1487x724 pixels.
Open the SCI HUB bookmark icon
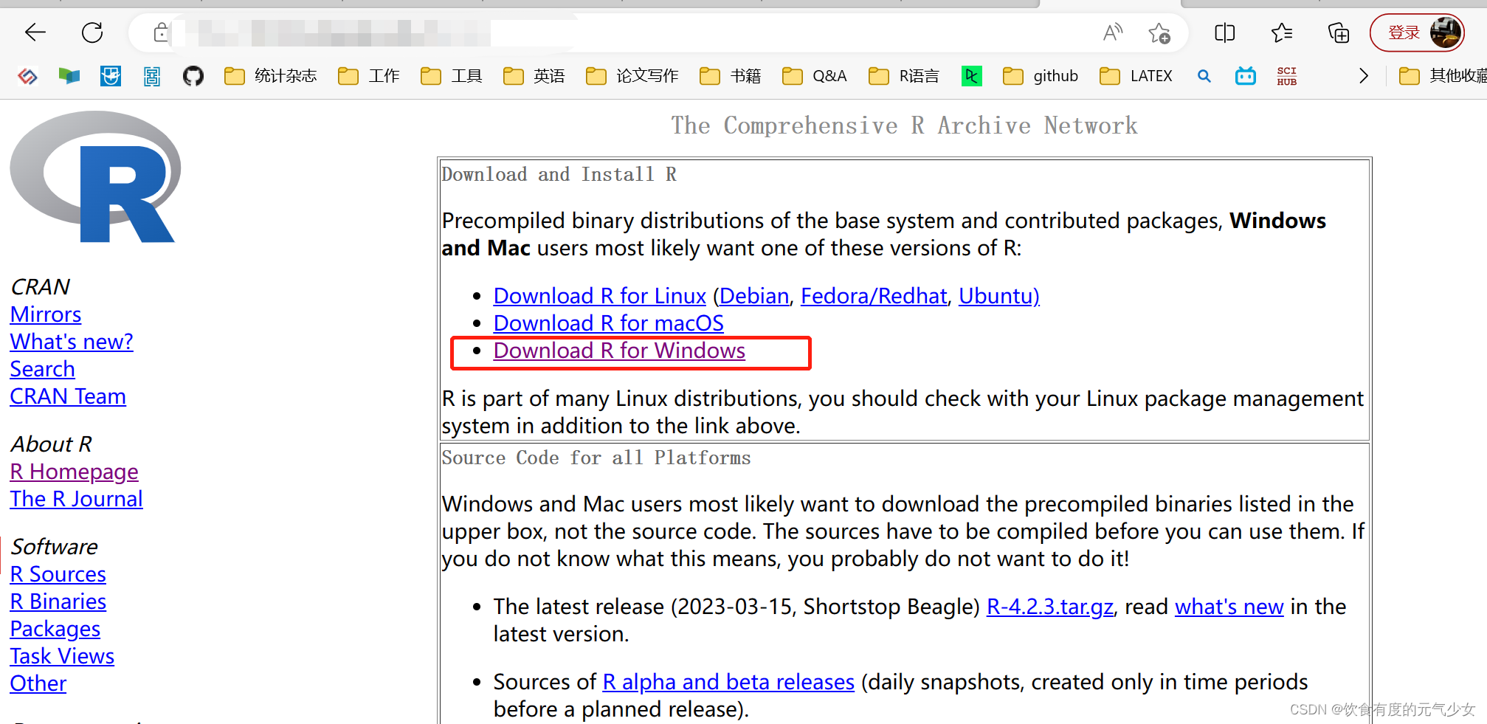coord(1287,76)
